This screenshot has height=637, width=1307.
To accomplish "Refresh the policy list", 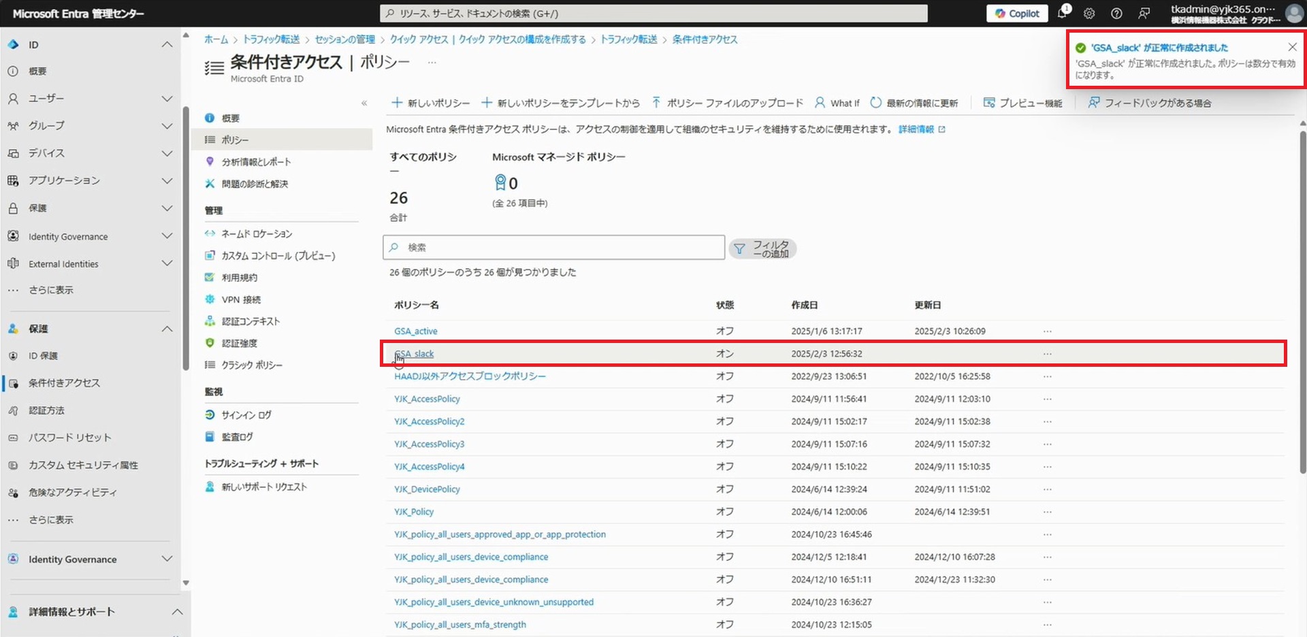I will click(x=914, y=103).
